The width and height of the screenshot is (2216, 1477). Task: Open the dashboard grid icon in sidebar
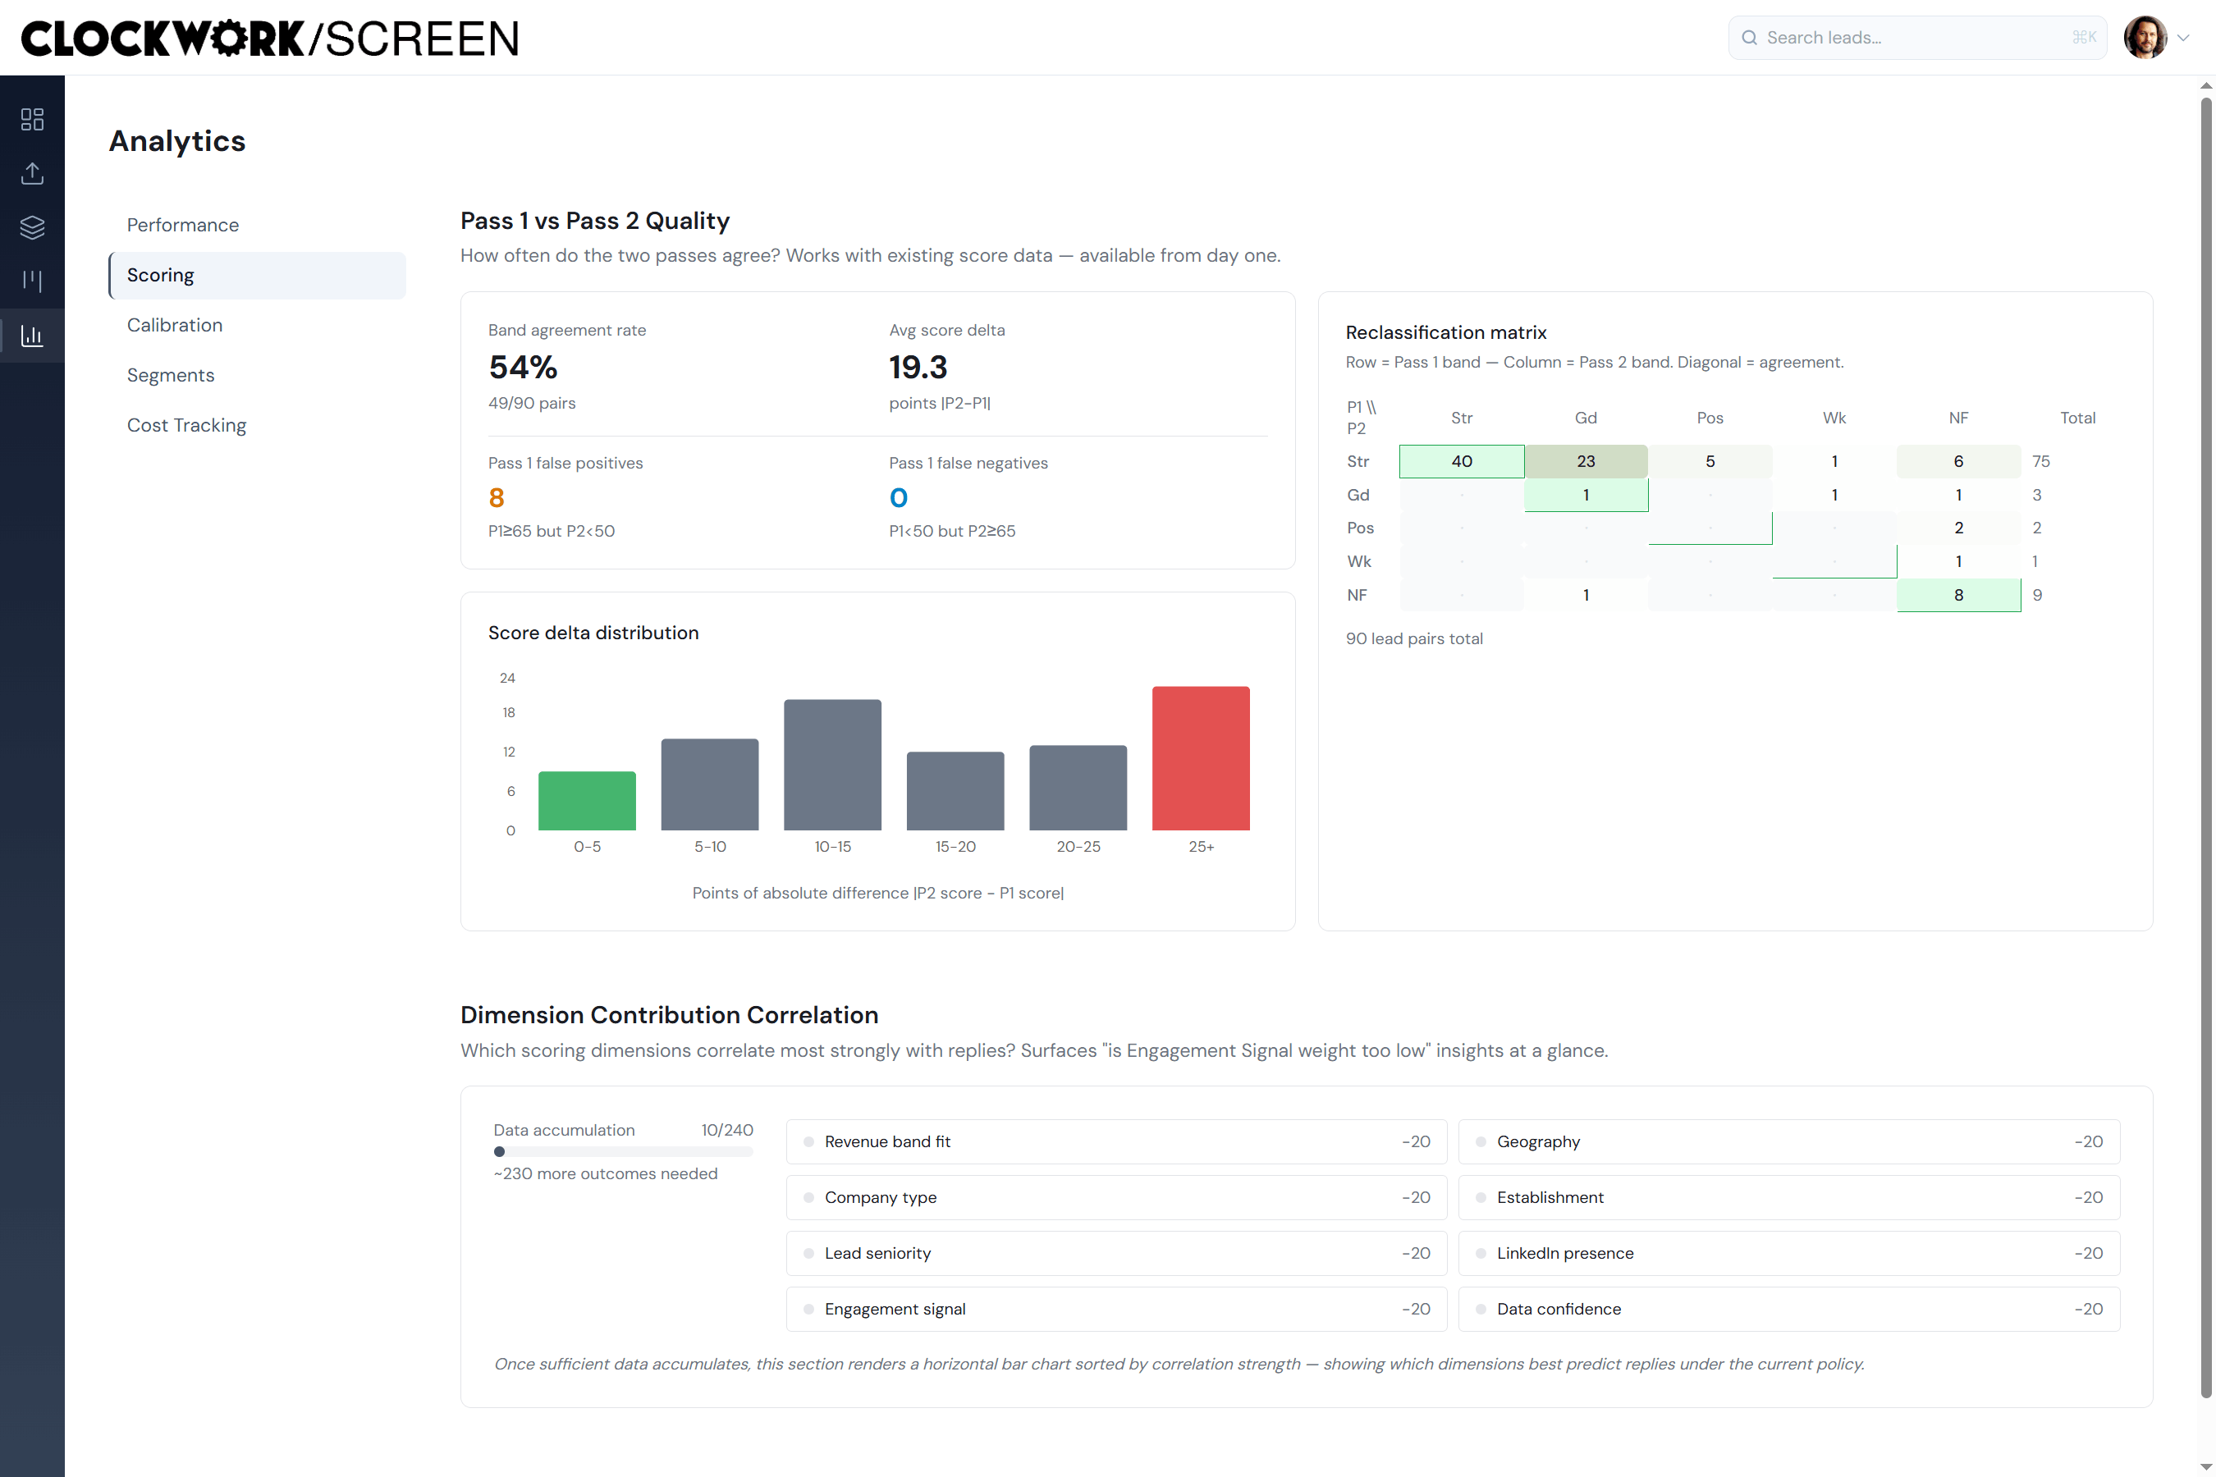coord(32,119)
